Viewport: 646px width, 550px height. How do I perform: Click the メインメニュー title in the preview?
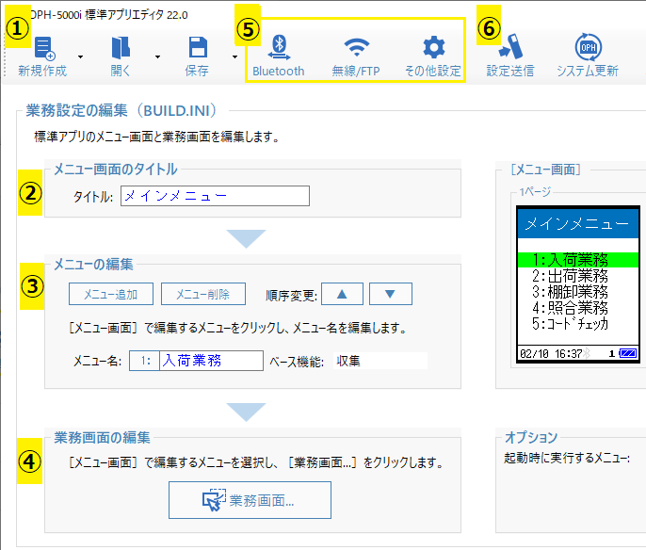point(576,224)
